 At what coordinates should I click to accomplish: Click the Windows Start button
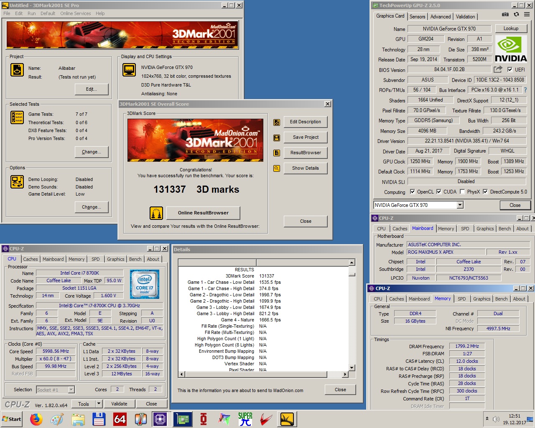pos(12,419)
